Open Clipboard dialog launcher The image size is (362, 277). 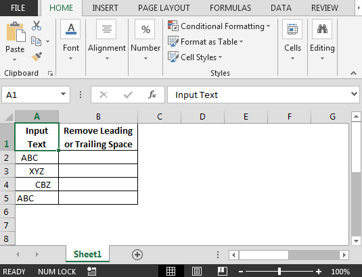click(x=50, y=73)
